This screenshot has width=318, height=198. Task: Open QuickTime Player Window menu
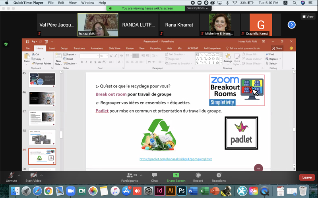pyautogui.click(x=87, y=3)
